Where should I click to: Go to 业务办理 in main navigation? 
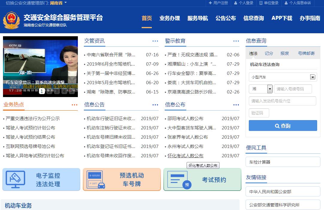[x=169, y=18]
